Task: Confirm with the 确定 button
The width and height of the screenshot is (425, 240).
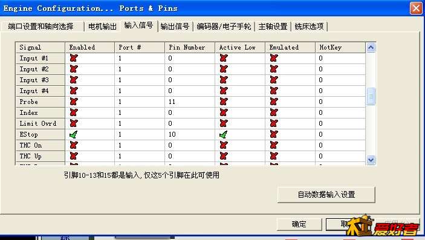Action: (x=299, y=224)
